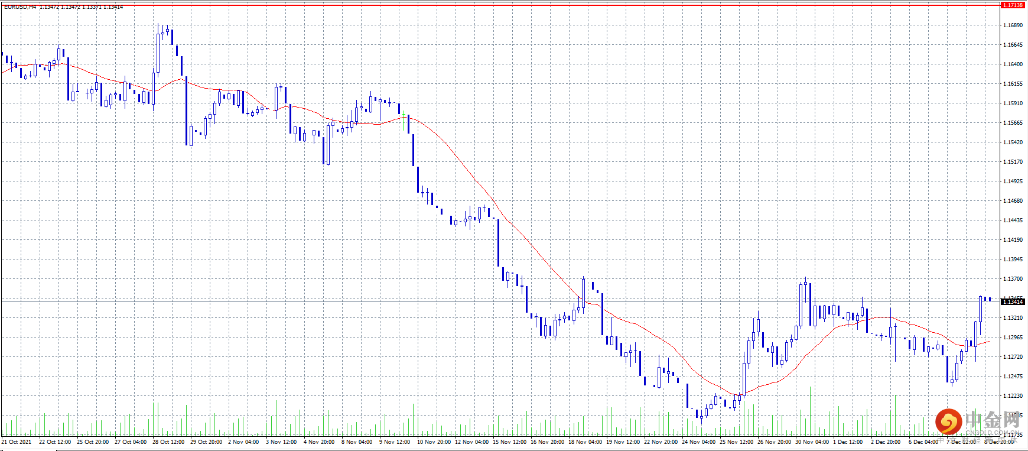Click the 1.16645 price axis label
Viewport: 1028px width, 451px height.
coord(1013,45)
